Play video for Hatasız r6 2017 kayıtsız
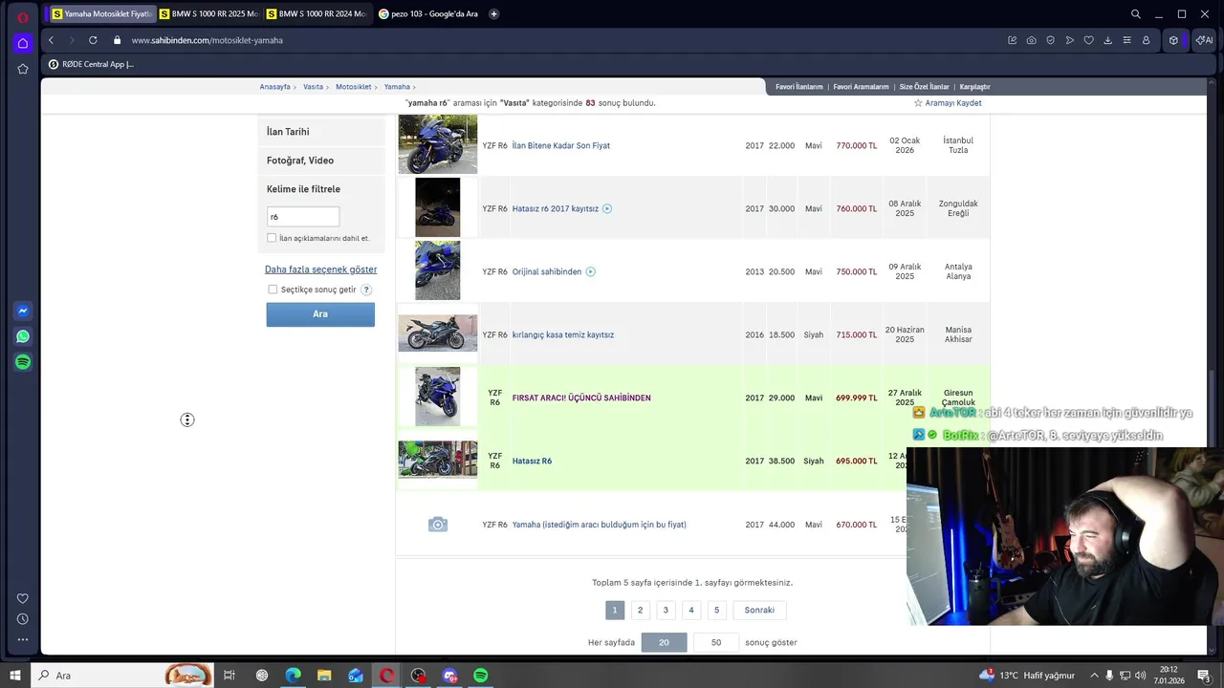The height and width of the screenshot is (688, 1224). click(607, 208)
